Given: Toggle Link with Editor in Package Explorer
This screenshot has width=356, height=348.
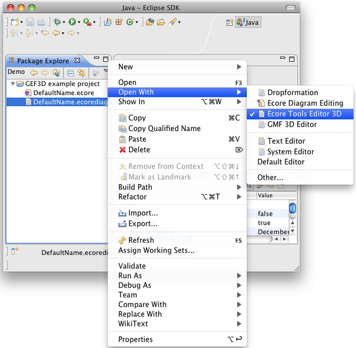Looking at the screenshot, I should point(81,73).
